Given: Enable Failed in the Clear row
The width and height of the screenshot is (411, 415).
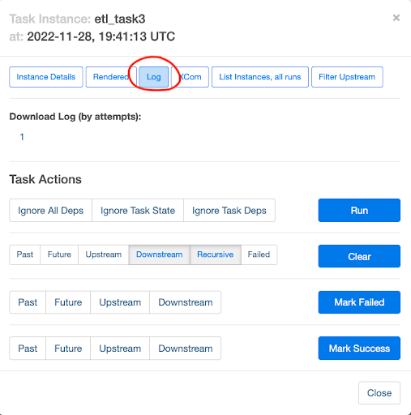Looking at the screenshot, I should (259, 255).
